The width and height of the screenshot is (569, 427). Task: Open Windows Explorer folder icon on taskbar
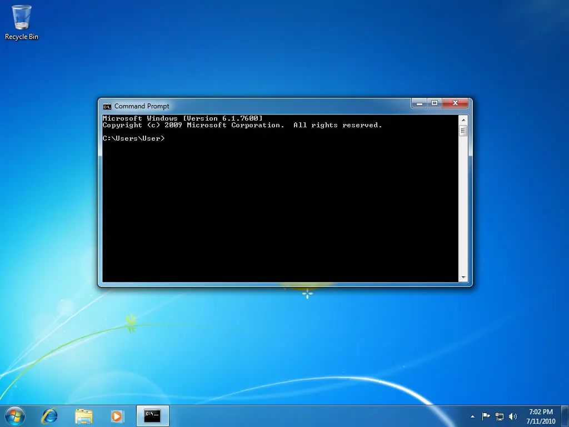[x=84, y=415]
